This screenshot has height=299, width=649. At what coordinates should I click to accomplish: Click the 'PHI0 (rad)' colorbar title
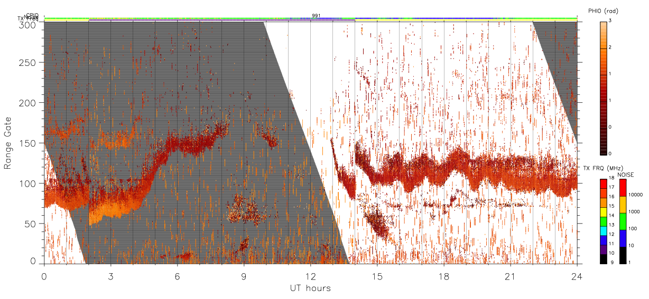click(x=603, y=11)
